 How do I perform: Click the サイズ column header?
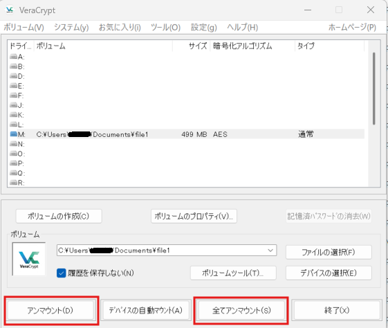(x=192, y=46)
